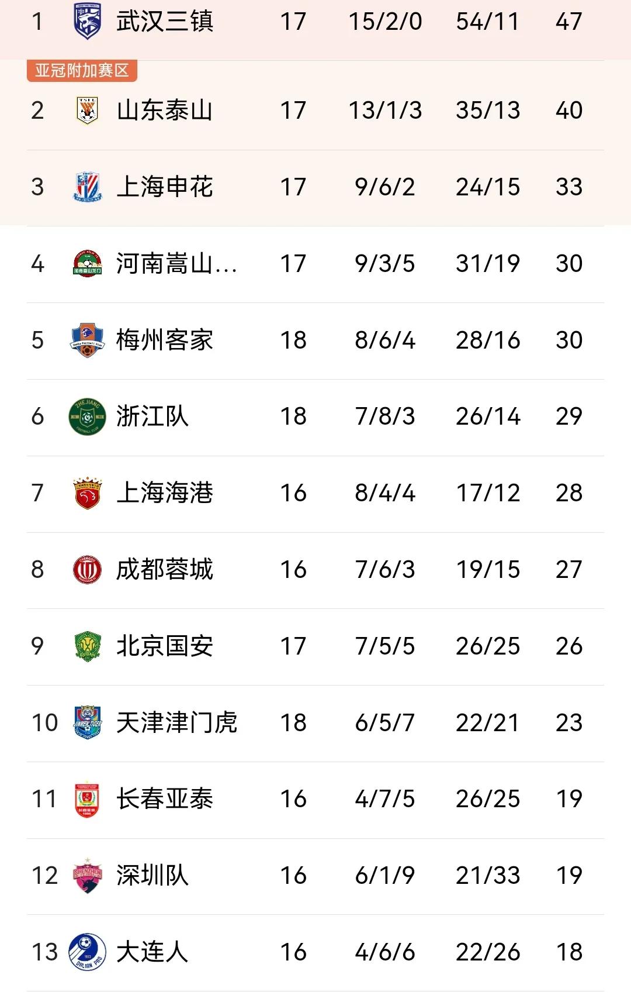Click the truncated 河南嵩山... team name
The width and height of the screenshot is (631, 995).
click(176, 264)
